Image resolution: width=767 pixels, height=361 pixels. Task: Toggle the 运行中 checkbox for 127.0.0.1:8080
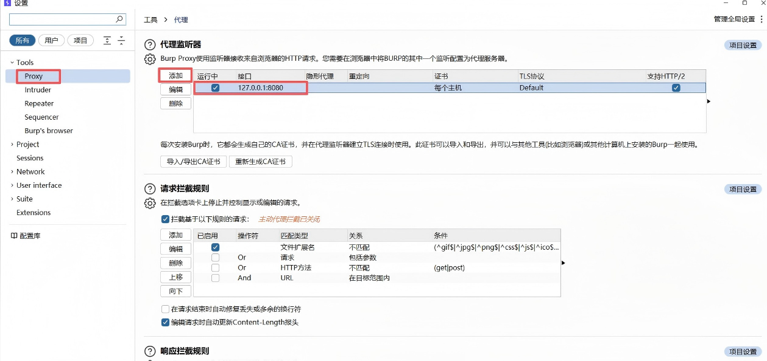click(215, 88)
